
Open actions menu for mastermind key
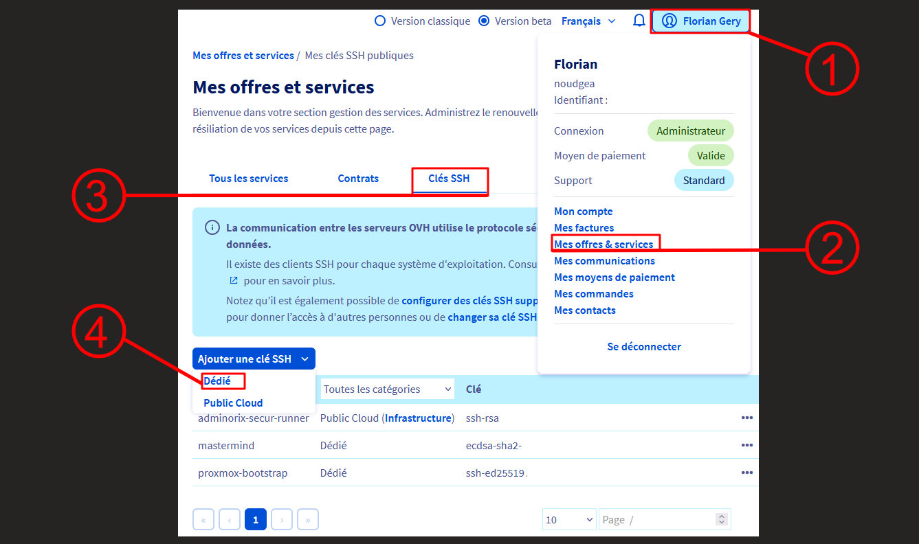coord(746,444)
